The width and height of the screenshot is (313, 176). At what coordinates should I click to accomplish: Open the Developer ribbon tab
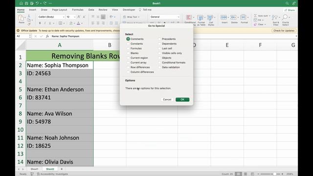[129, 10]
